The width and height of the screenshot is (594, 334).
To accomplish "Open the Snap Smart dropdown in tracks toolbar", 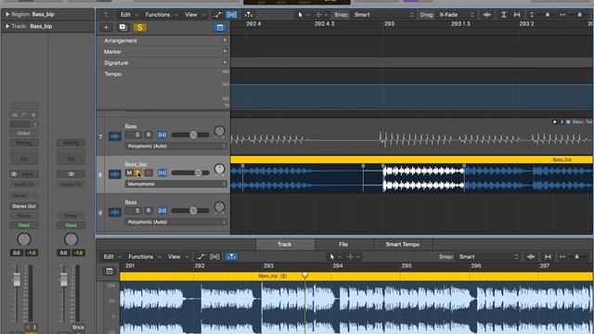I will point(383,15).
